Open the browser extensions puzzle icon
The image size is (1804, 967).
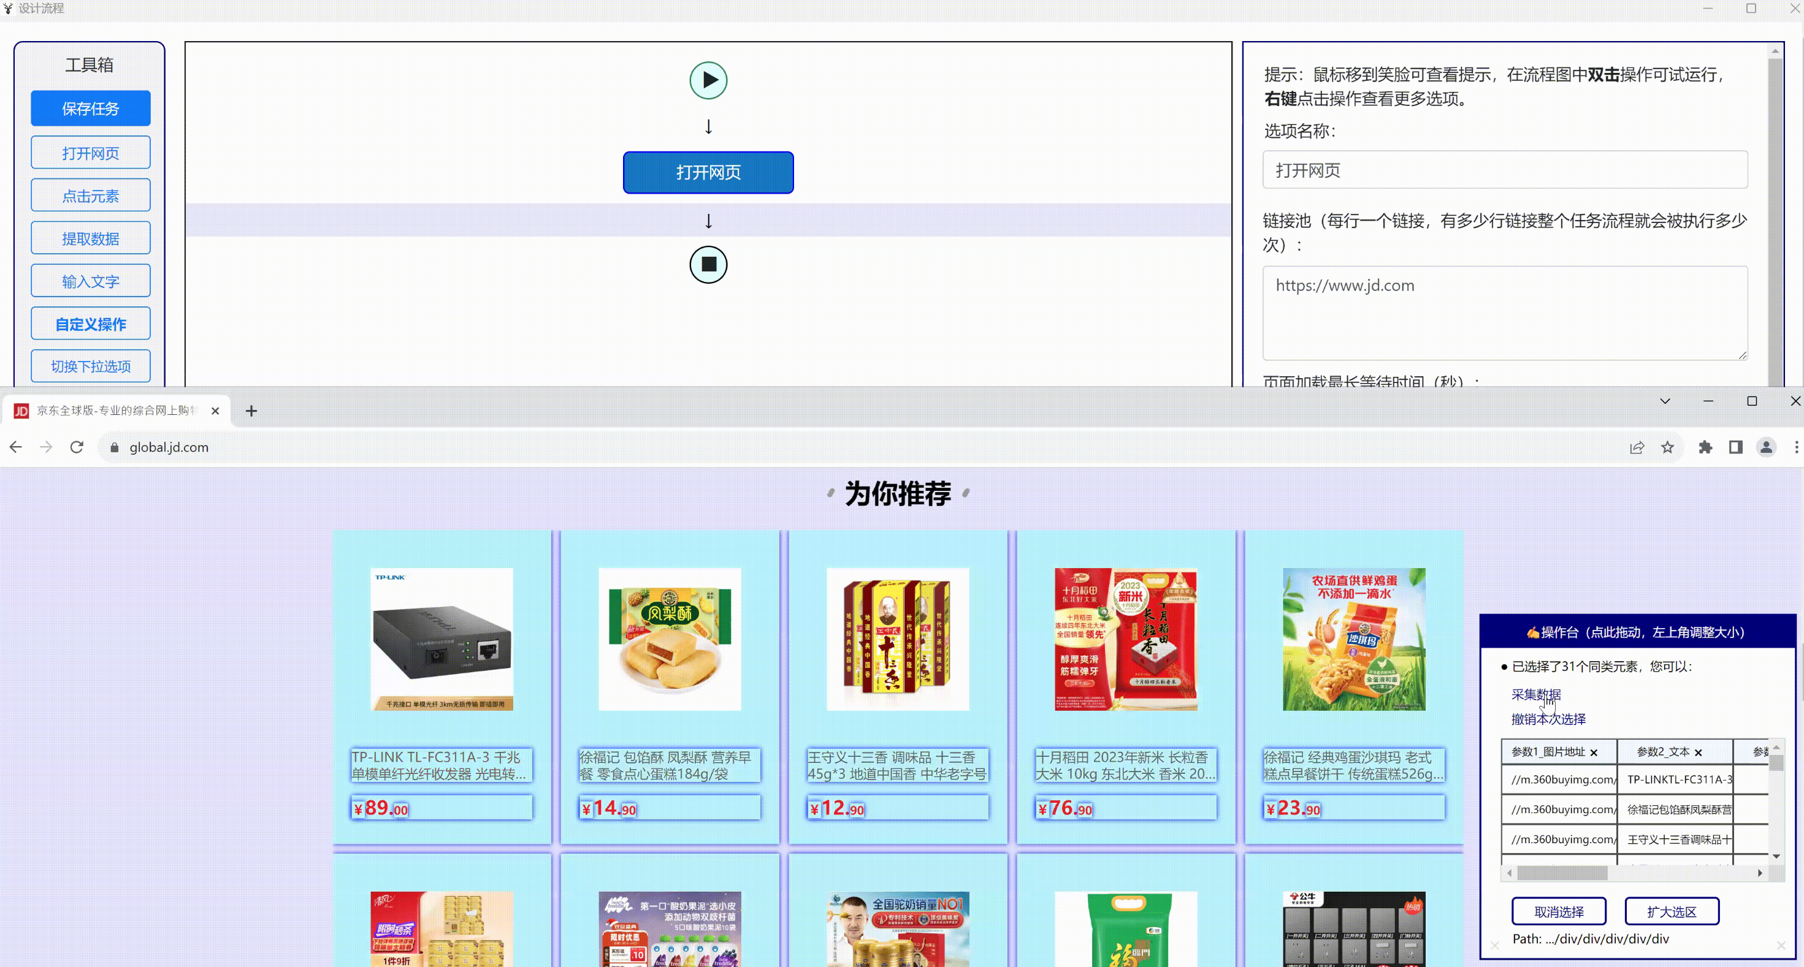[1705, 447]
